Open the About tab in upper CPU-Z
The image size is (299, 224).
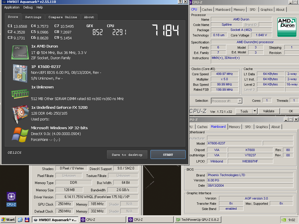[280, 10]
